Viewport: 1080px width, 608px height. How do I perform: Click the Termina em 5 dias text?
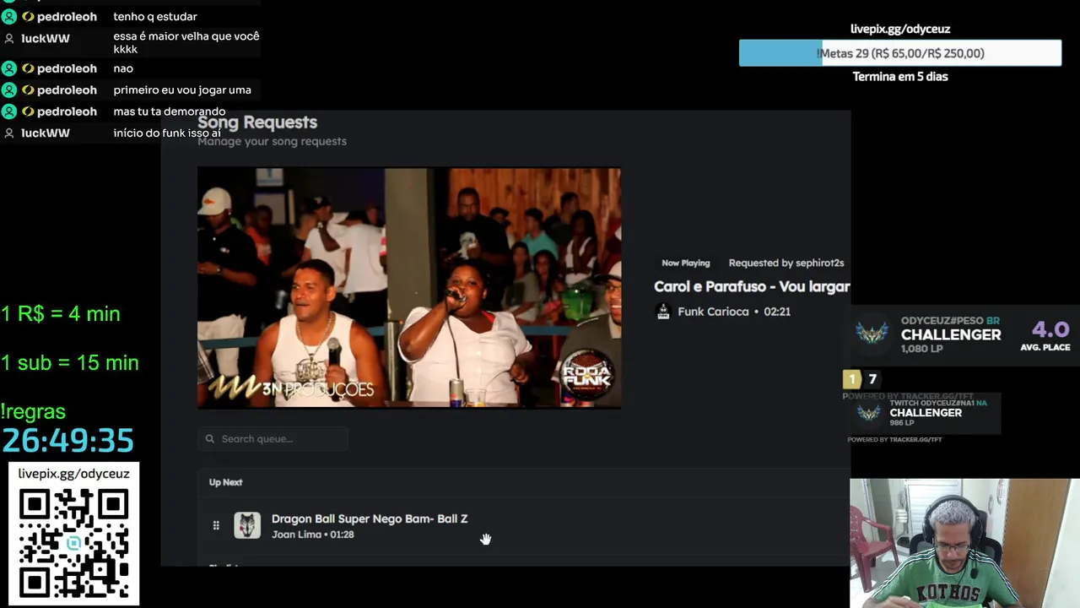(x=900, y=76)
